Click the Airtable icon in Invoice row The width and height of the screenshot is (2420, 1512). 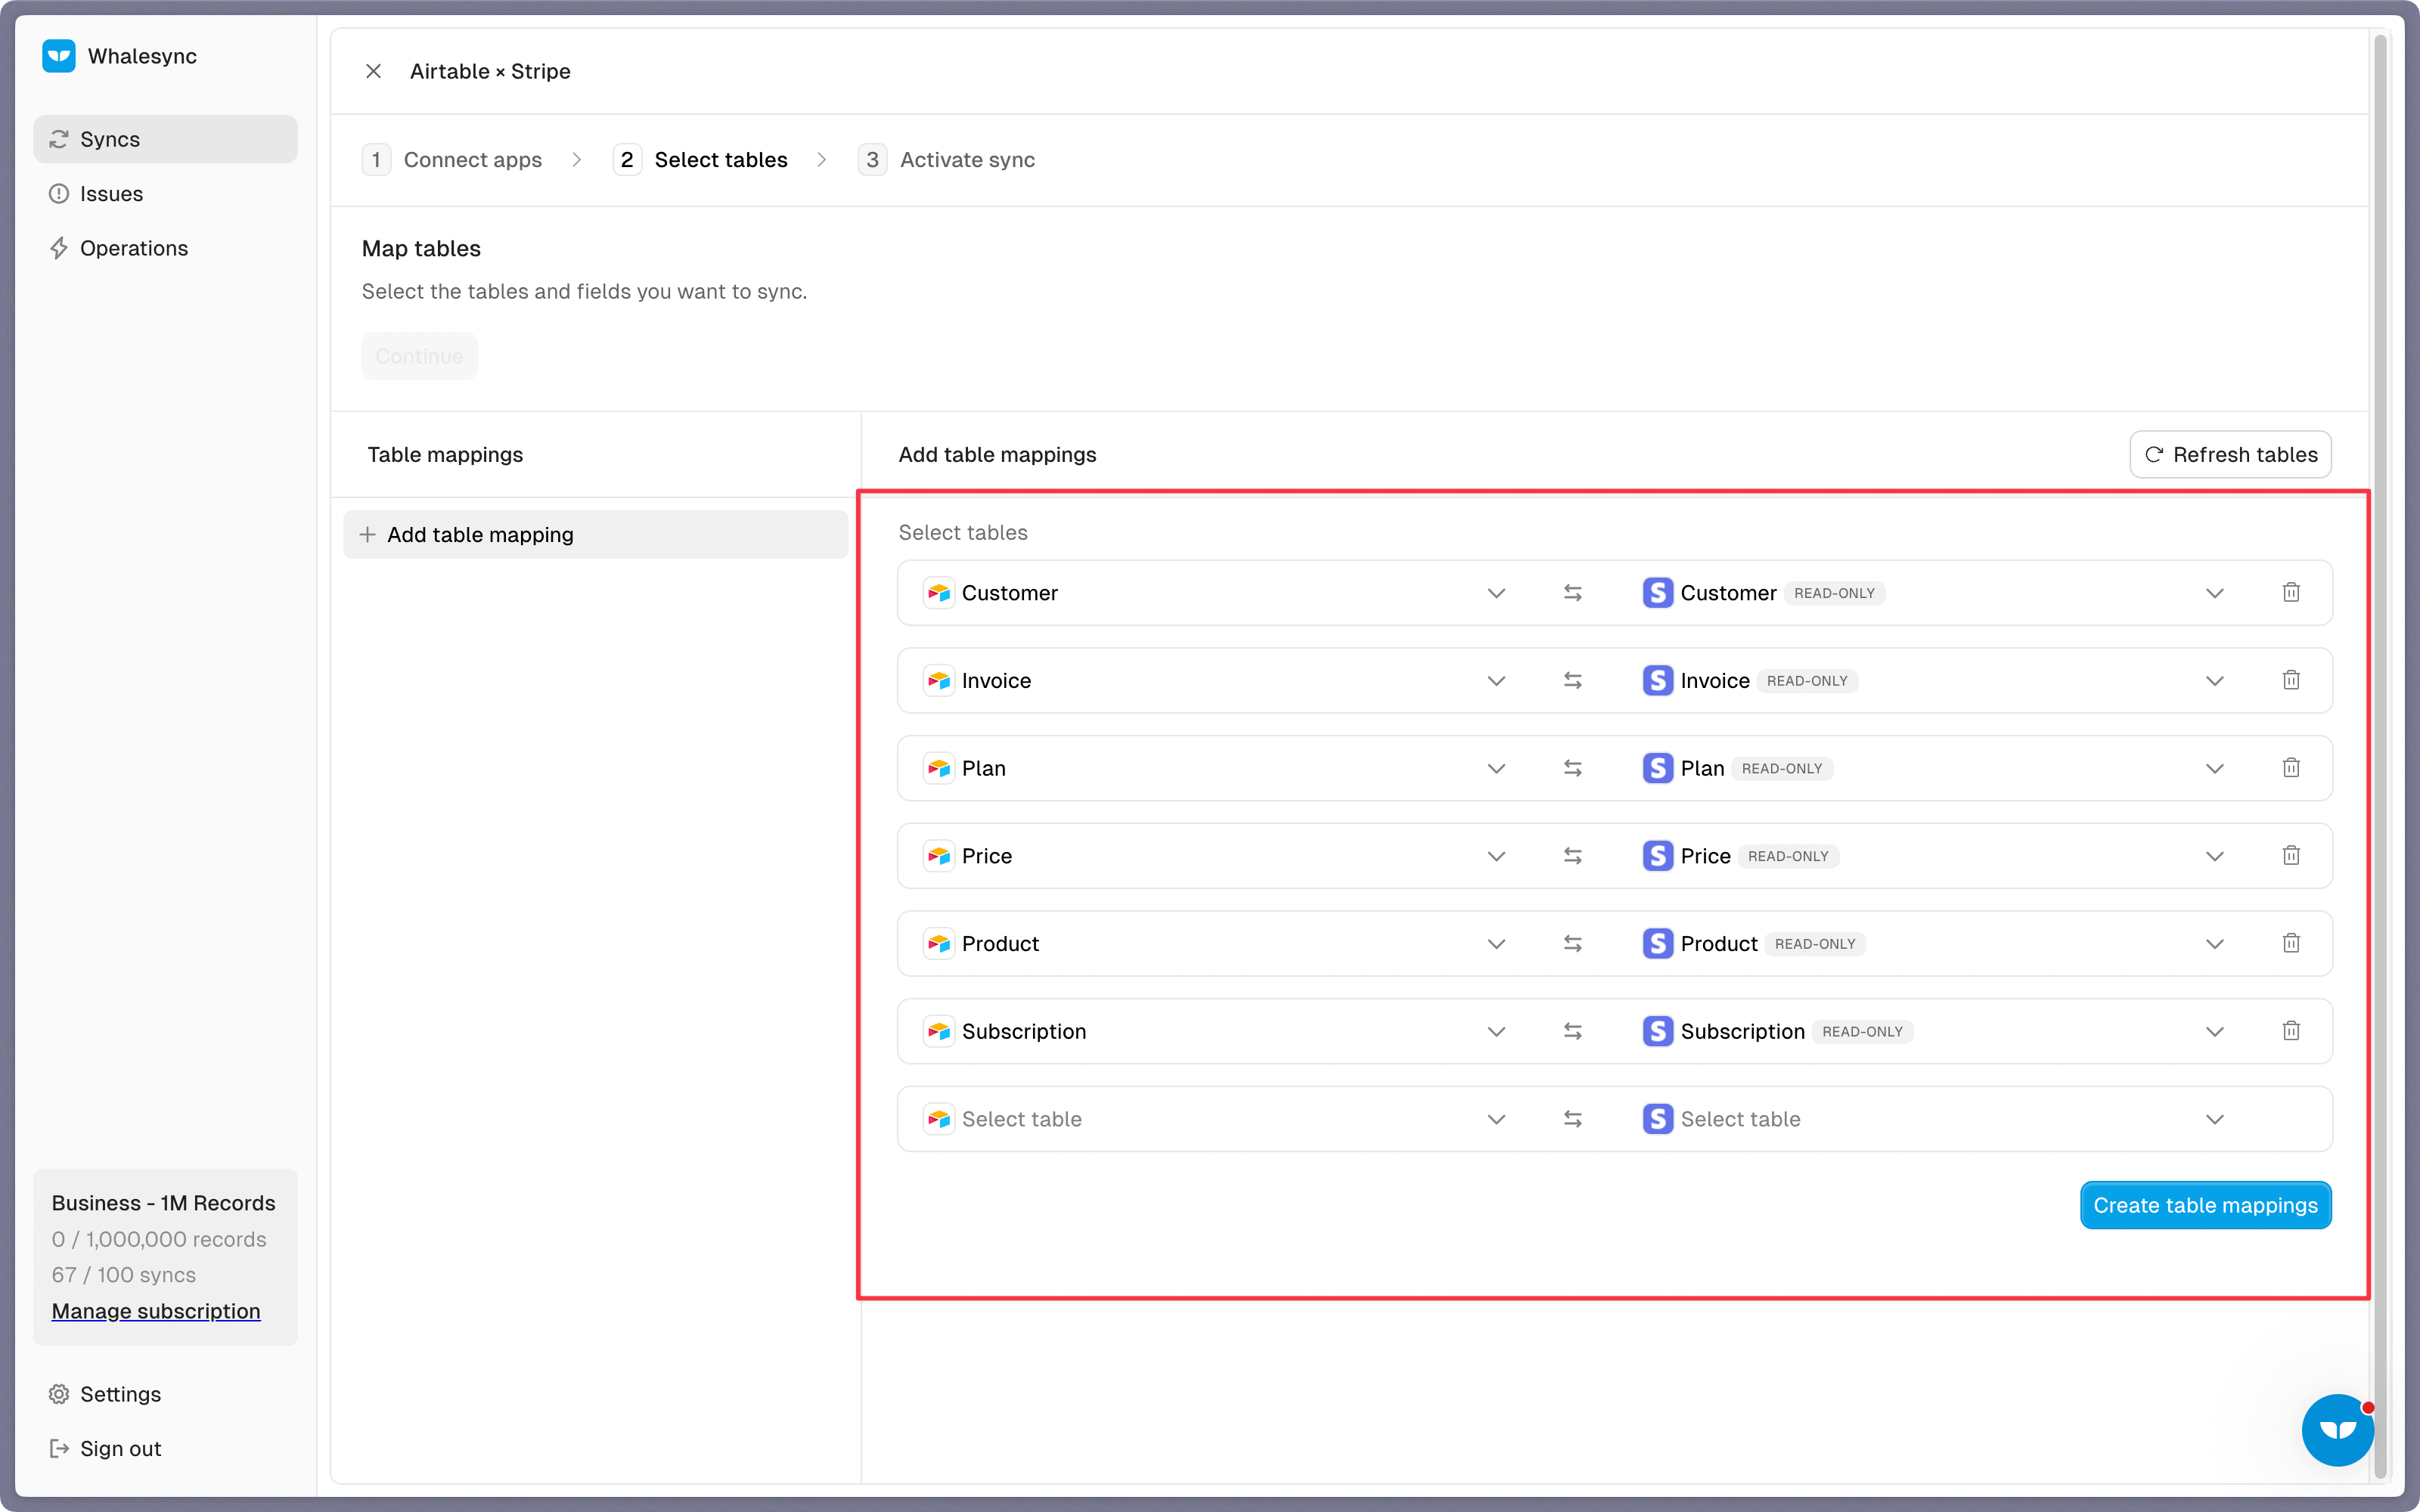coord(938,681)
